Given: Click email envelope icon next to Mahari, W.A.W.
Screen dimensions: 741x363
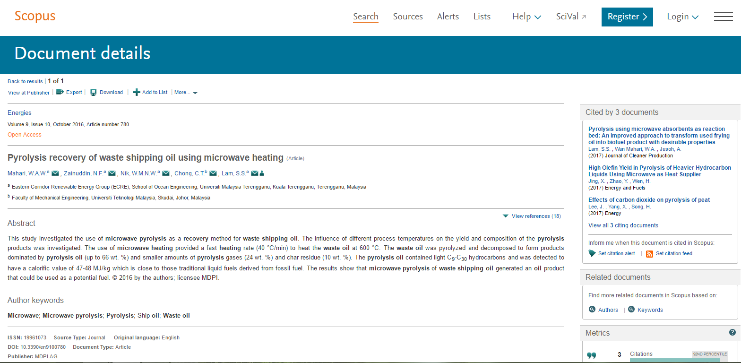Looking at the screenshot, I should (55, 173).
